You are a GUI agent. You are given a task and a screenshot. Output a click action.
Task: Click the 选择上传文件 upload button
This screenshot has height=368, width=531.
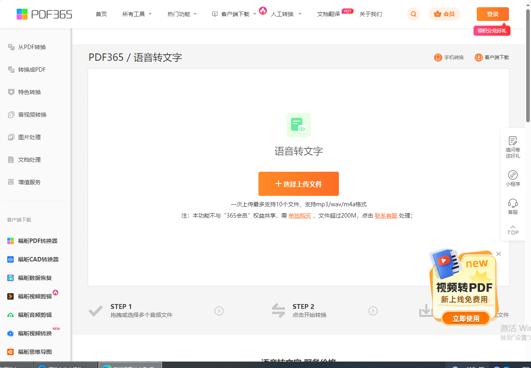point(299,184)
